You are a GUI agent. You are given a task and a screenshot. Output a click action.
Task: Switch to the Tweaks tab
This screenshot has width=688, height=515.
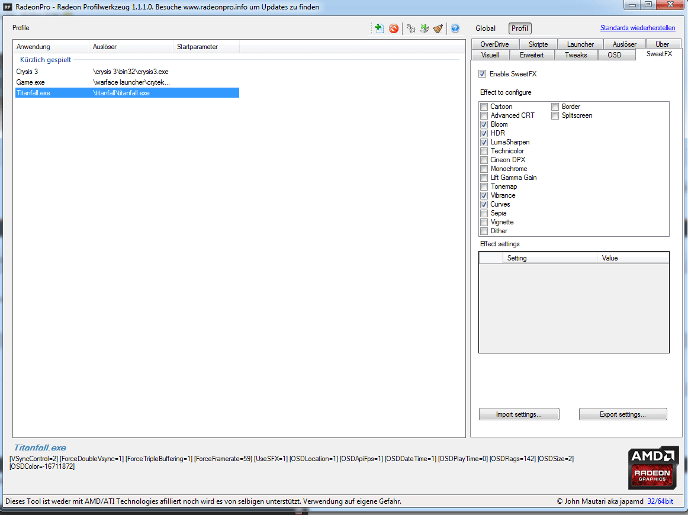(x=576, y=55)
